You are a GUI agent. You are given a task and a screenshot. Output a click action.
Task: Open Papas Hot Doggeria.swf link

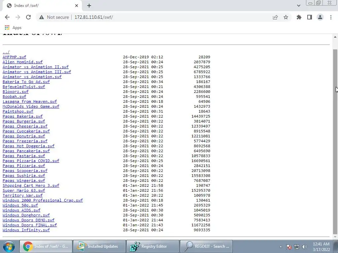pos(28,146)
